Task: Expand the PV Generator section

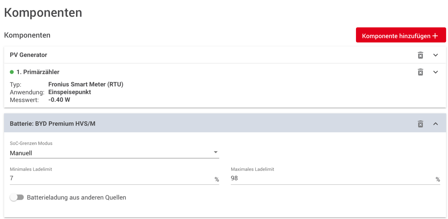Action: click(436, 55)
